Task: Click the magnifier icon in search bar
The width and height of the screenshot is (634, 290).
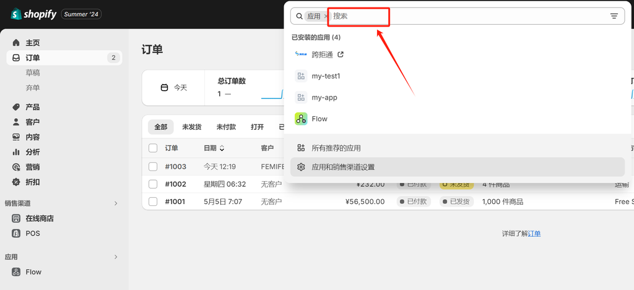Action: 299,16
